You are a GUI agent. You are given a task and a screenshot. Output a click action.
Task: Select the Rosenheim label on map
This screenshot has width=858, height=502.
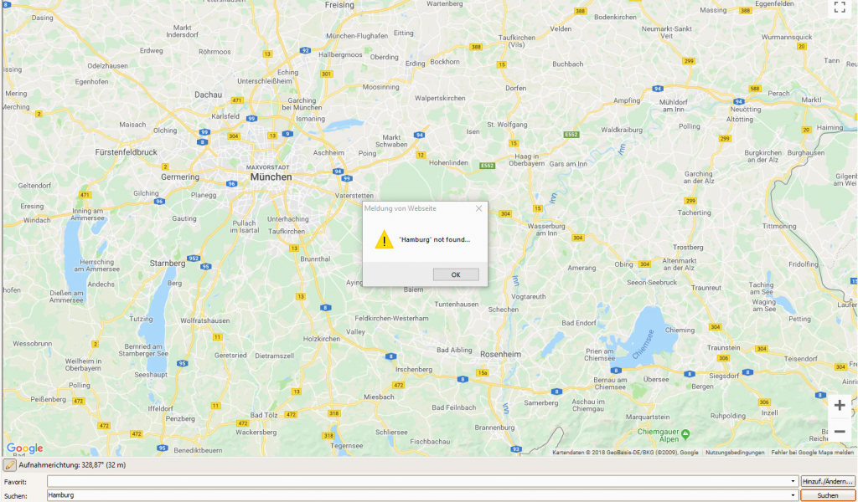click(501, 354)
